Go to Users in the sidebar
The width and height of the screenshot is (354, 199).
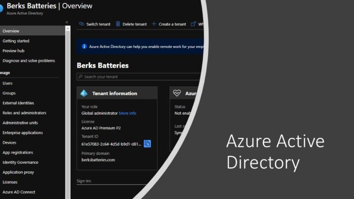coord(8,83)
